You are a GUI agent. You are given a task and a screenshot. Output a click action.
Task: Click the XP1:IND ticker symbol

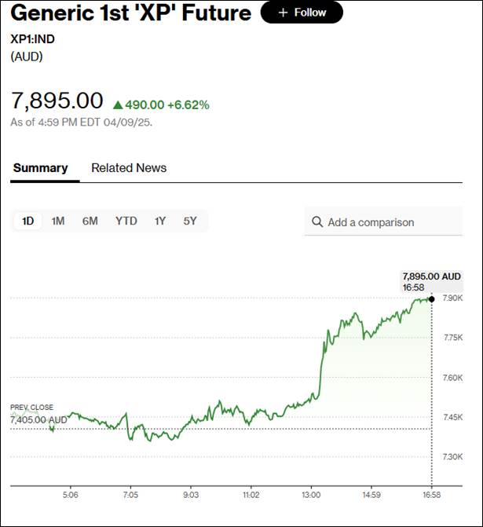(x=32, y=38)
